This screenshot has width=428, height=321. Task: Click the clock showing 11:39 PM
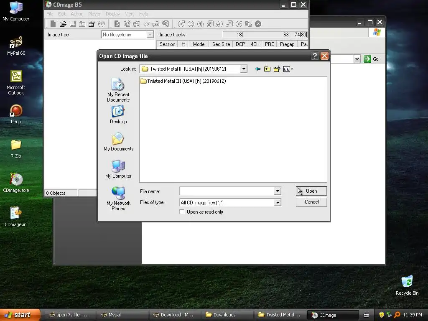pos(413,315)
